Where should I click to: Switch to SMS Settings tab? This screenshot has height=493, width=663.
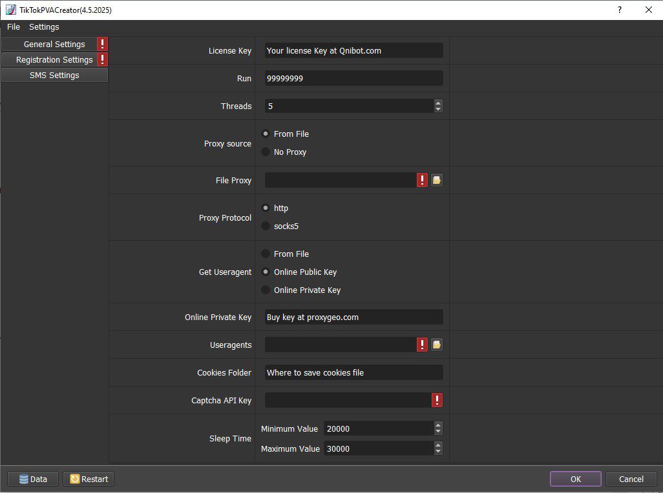tap(54, 75)
